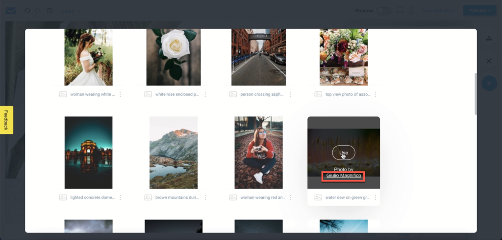502x240 pixels.
Task: Toggle the Preview switch
Action: click(x=383, y=11)
